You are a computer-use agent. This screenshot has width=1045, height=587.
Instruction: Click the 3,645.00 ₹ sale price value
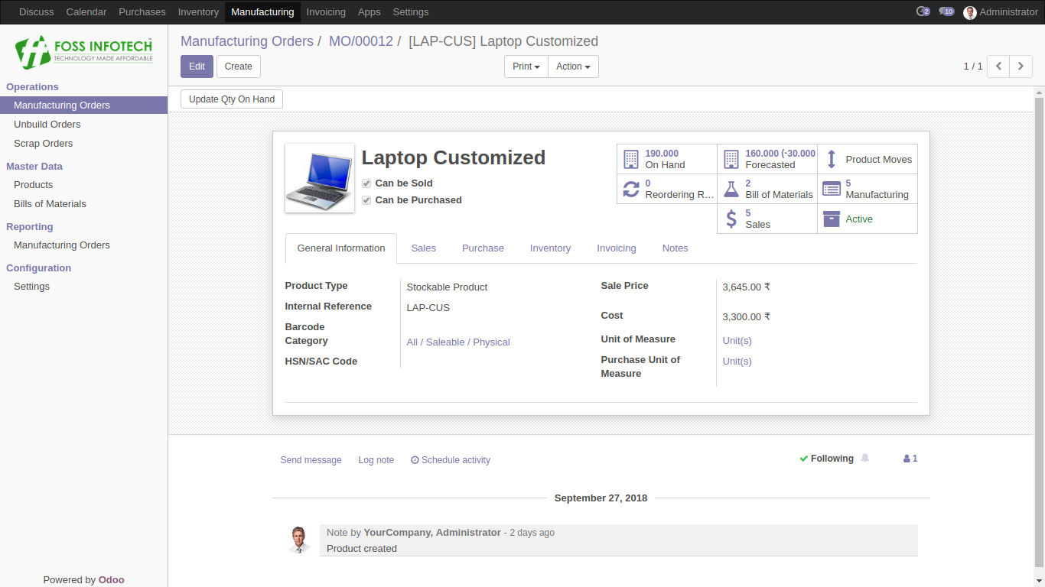[x=747, y=287]
